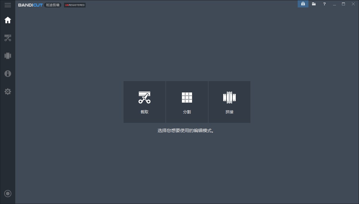The width and height of the screenshot is (359, 204).
Task: Click the UNREGISTERED badge
Action: click(x=75, y=5)
